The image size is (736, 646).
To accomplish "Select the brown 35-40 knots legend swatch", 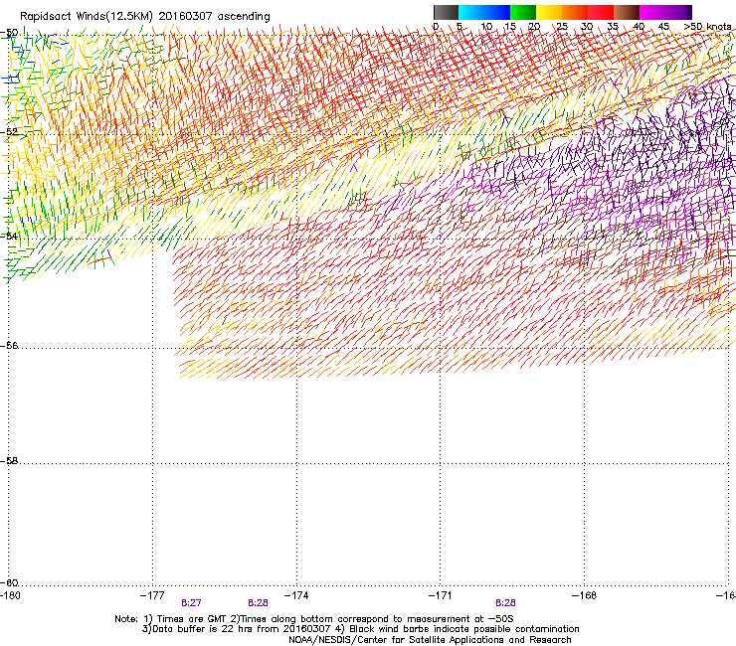I will [x=627, y=12].
